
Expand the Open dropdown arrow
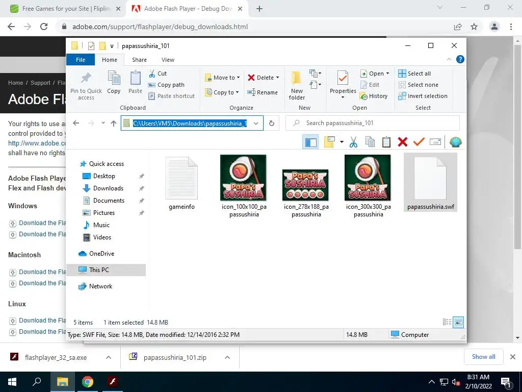[387, 73]
